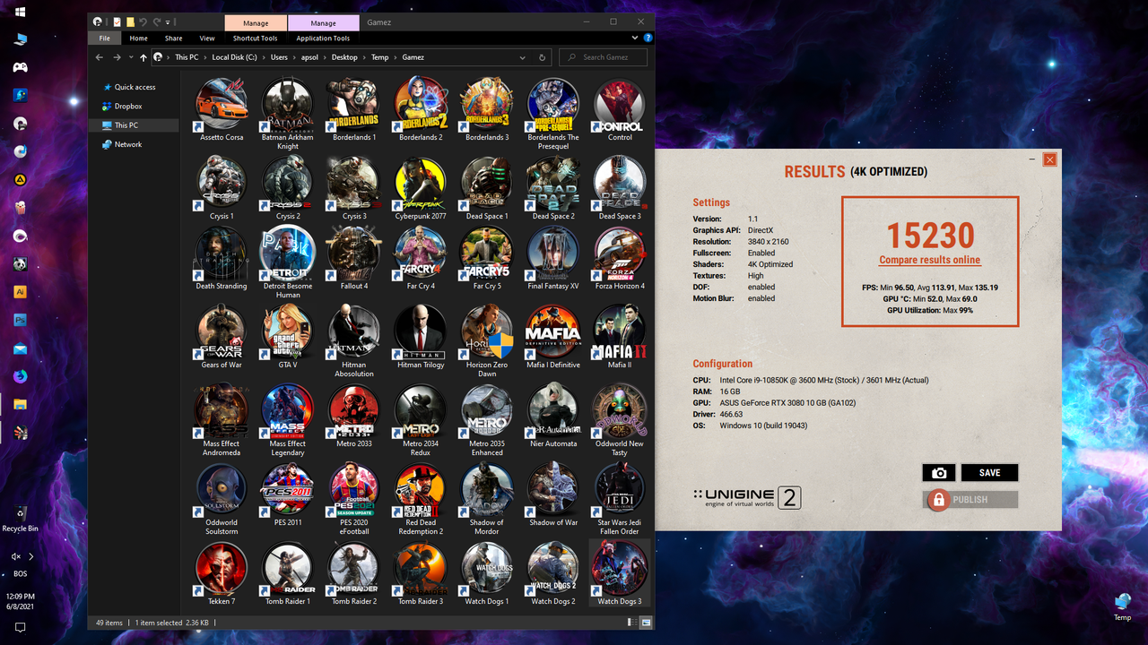1148x645 pixels.
Task: Open the Cyberpunk 2077 shortcut
Action: (421, 188)
